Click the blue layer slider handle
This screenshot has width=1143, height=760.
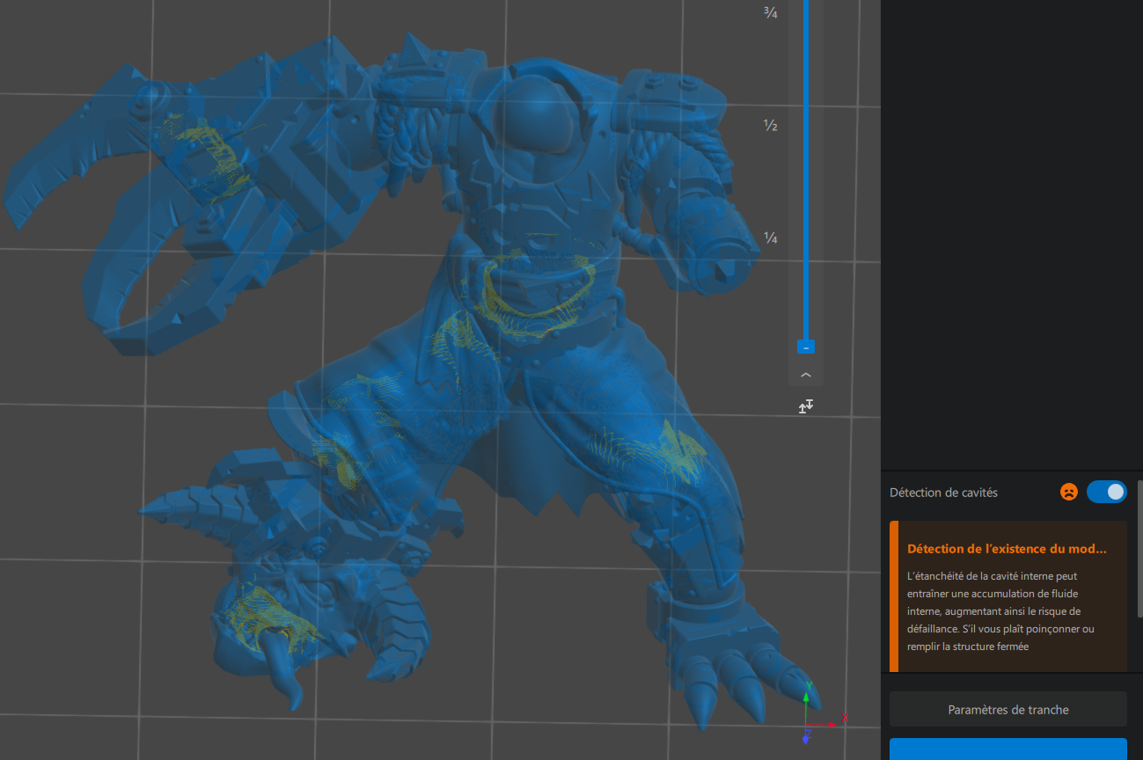pos(806,347)
